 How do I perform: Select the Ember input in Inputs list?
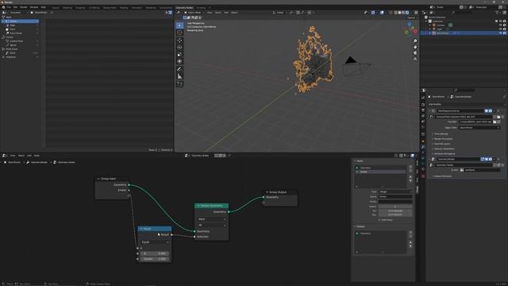tap(381, 172)
